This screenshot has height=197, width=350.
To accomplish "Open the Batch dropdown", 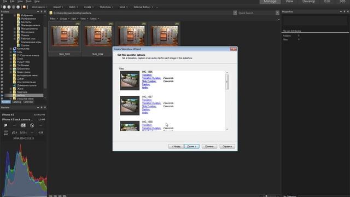I will coord(73,7).
